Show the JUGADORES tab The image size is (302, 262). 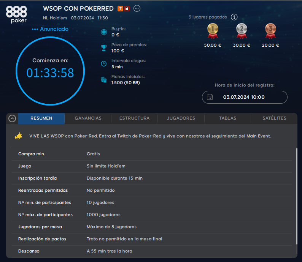(181, 118)
